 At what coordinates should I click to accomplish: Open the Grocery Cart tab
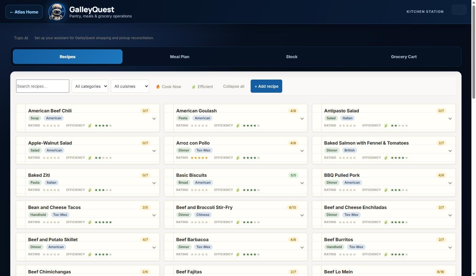pos(404,57)
